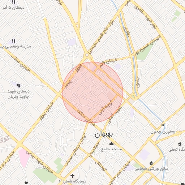The height and width of the screenshot is (185, 185).
Task: Open the دبستان شهید جاوید وتریان school marker
Action: (x=18, y=86)
